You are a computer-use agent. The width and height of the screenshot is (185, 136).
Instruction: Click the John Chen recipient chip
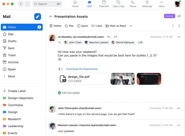click(73, 42)
